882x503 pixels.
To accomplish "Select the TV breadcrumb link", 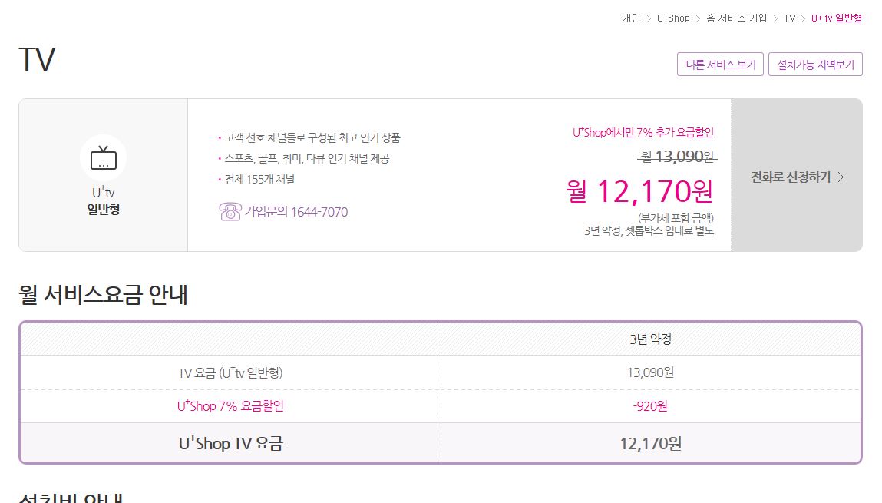I will click(789, 18).
